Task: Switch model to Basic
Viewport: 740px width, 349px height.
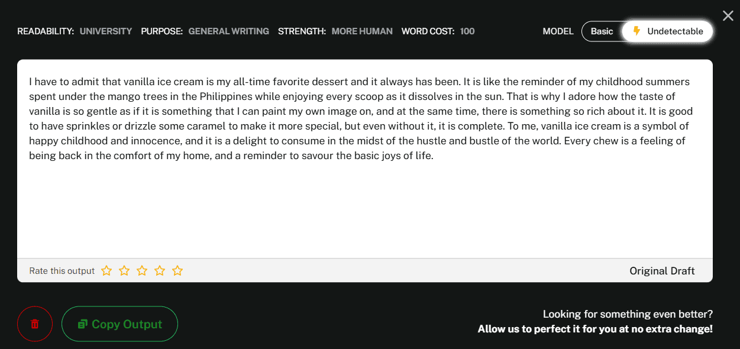Action: click(602, 31)
